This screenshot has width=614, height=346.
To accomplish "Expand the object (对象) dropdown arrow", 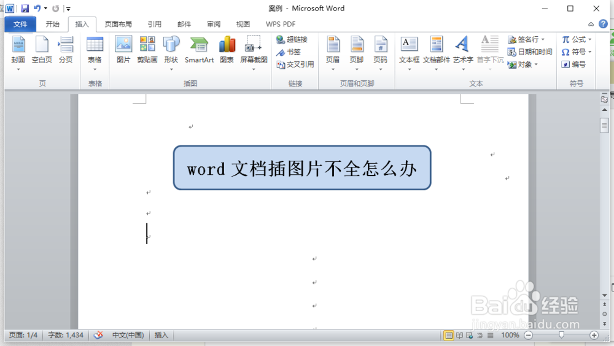I will [535, 64].
